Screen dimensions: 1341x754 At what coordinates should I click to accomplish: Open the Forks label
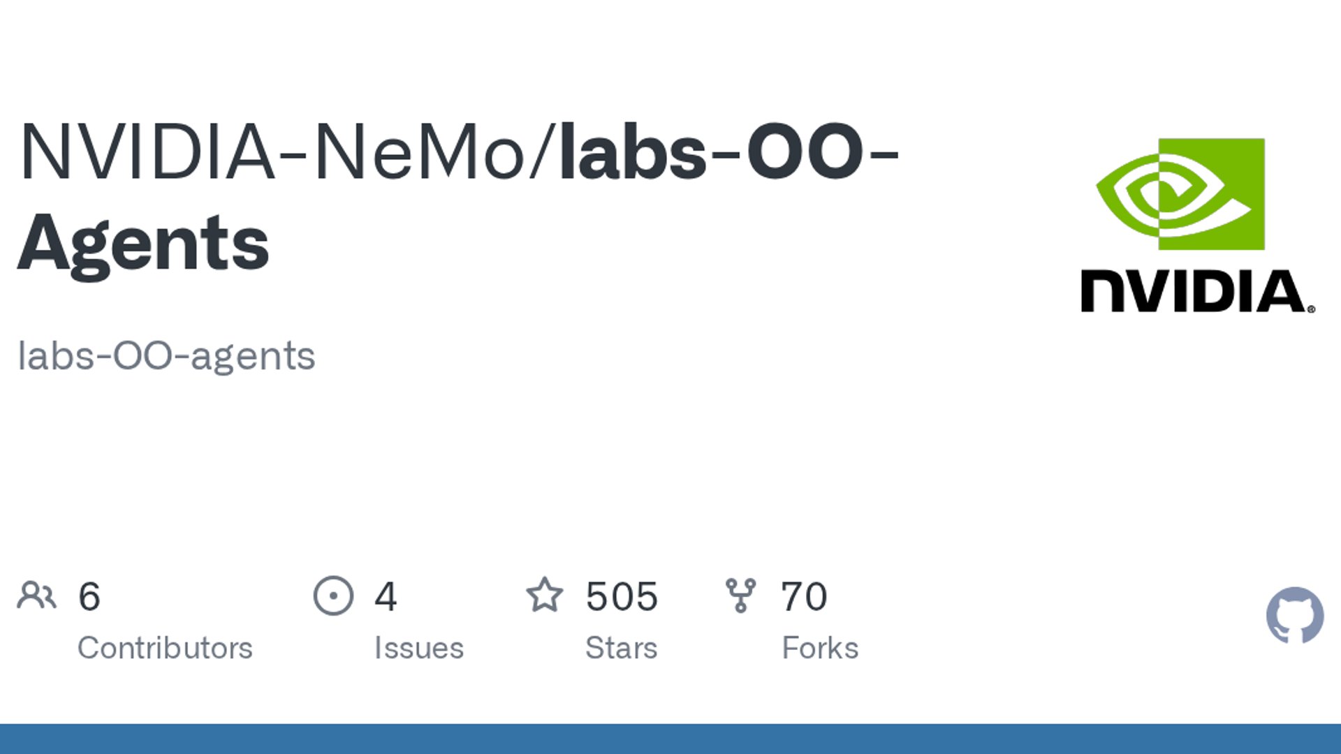pyautogui.click(x=820, y=648)
